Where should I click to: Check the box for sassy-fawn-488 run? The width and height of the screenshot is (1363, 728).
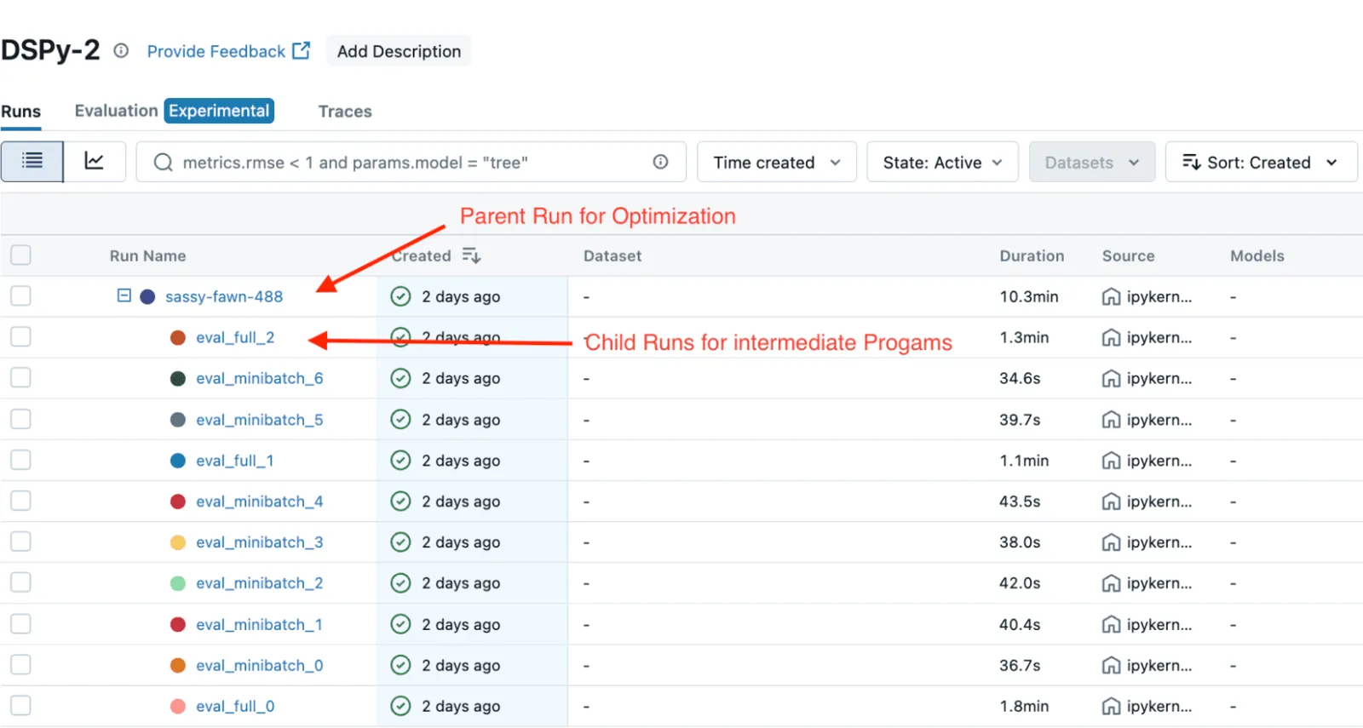20,295
